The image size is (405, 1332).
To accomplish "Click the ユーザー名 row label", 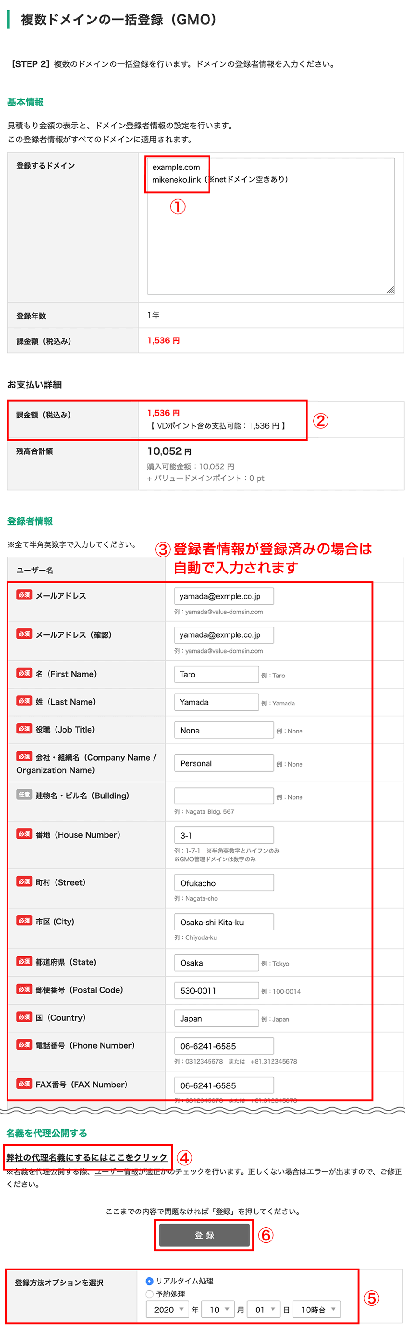I will [35, 571].
